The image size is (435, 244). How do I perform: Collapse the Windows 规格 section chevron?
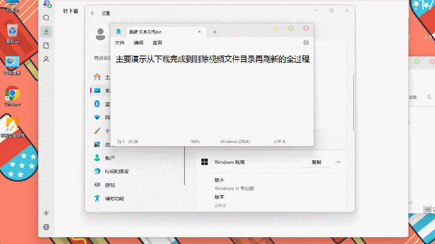338,162
